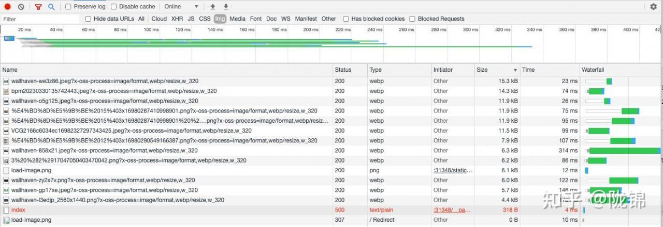The height and width of the screenshot is (227, 663).
Task: Select the 307 Redirect load-image.png row
Action: click(x=331, y=220)
